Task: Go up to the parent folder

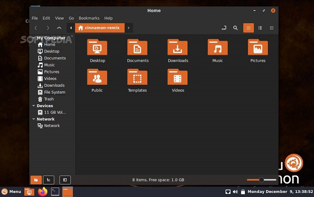Action: (59, 28)
